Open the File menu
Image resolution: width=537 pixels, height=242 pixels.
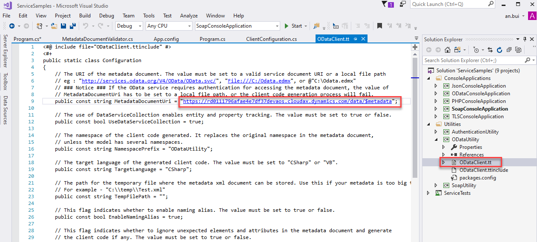pyautogui.click(x=6, y=16)
